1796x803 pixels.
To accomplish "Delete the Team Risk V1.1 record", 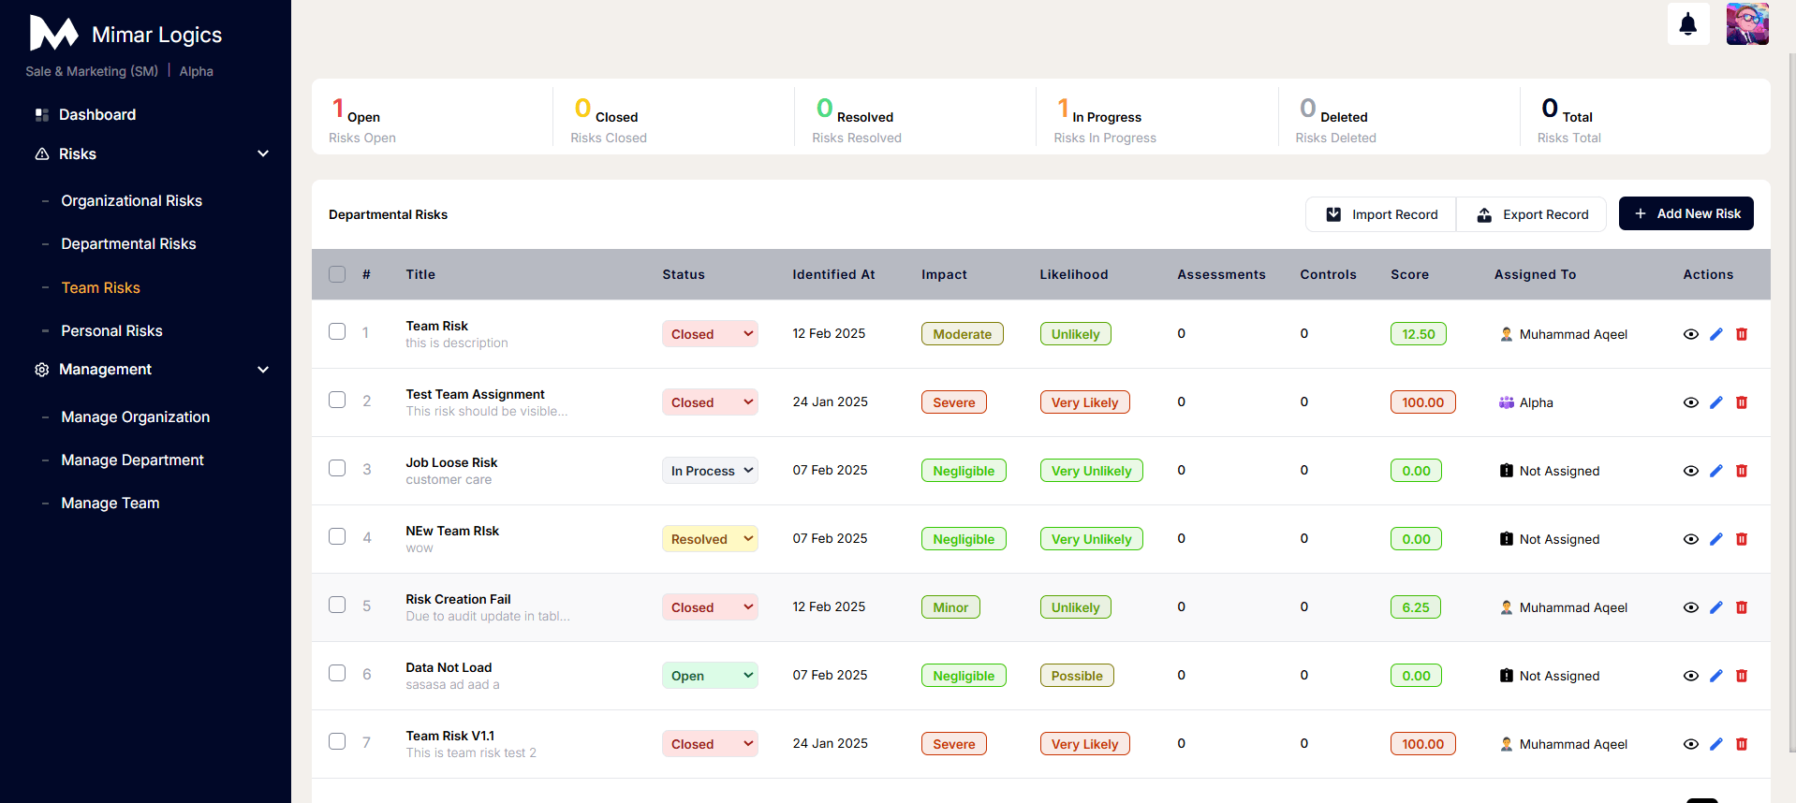I will 1741,744.
